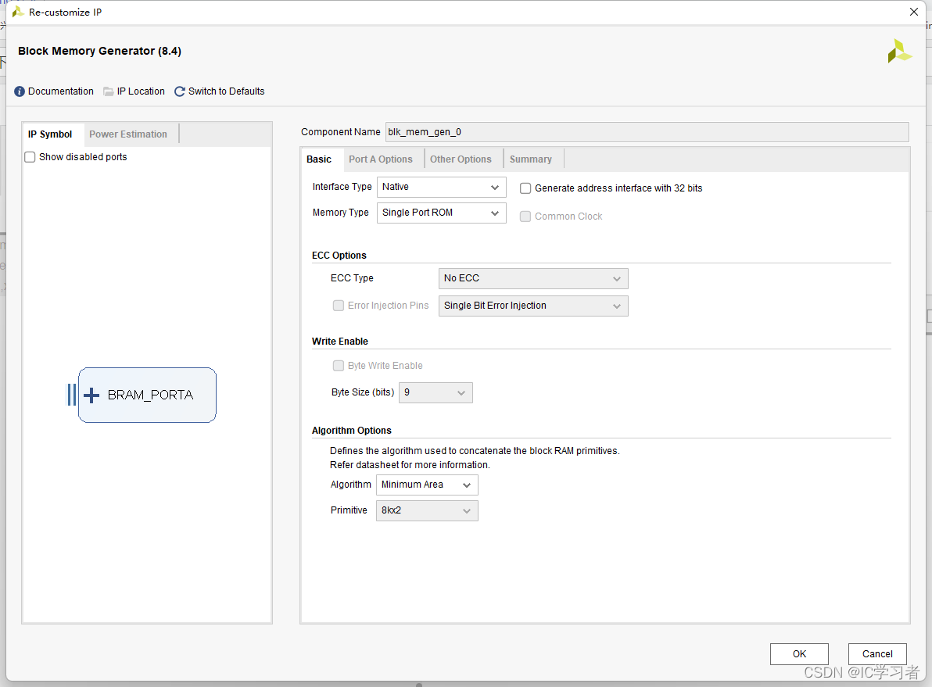
Task: Click the Component Name input field
Action: [647, 132]
